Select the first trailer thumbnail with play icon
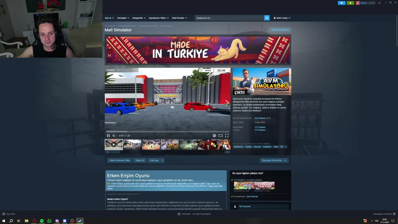Screen dimensions: 398x224 114,145
